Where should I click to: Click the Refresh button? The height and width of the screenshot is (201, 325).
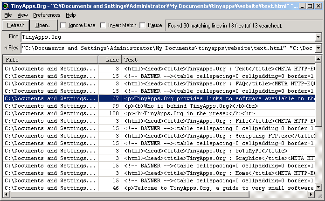click(16, 25)
